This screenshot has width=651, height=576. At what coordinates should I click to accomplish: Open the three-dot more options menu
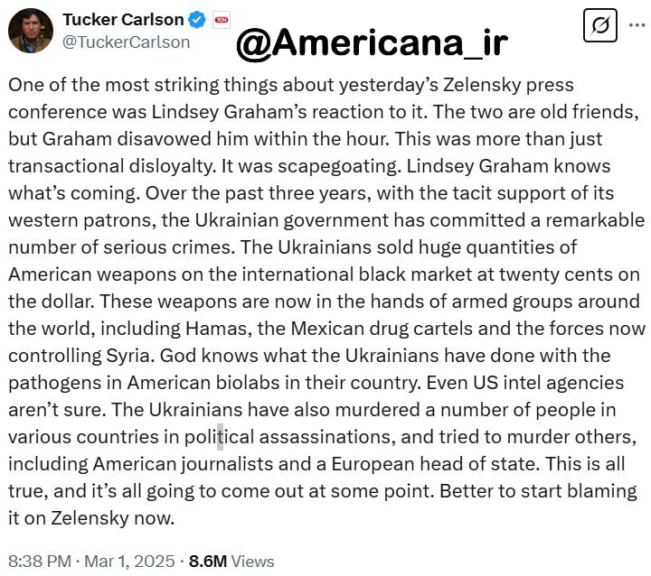(635, 28)
